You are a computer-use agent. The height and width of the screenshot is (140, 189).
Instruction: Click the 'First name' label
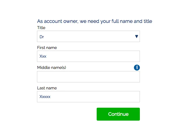coord(47,48)
